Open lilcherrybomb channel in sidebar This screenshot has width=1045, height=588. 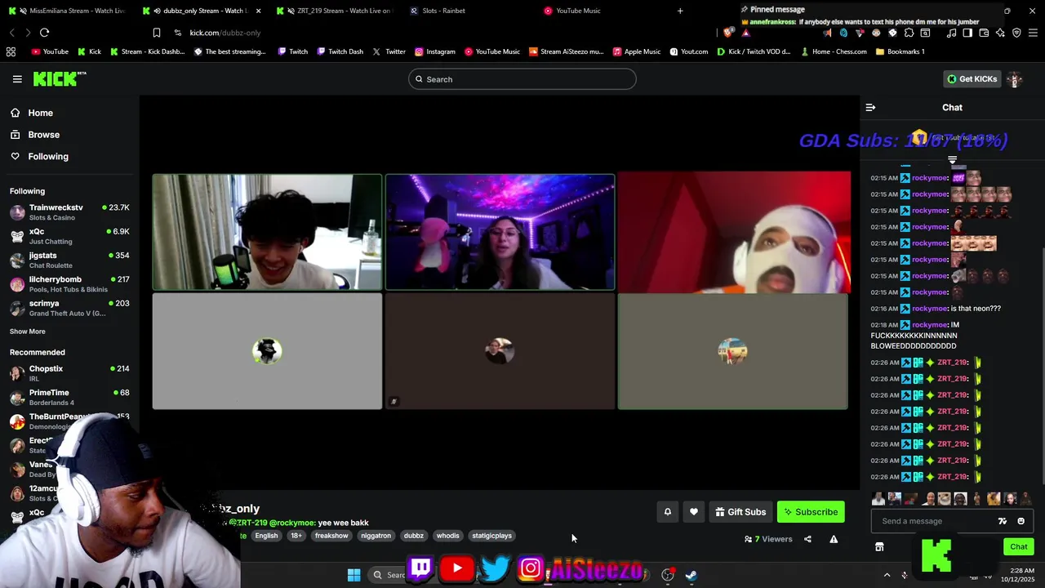click(x=69, y=283)
